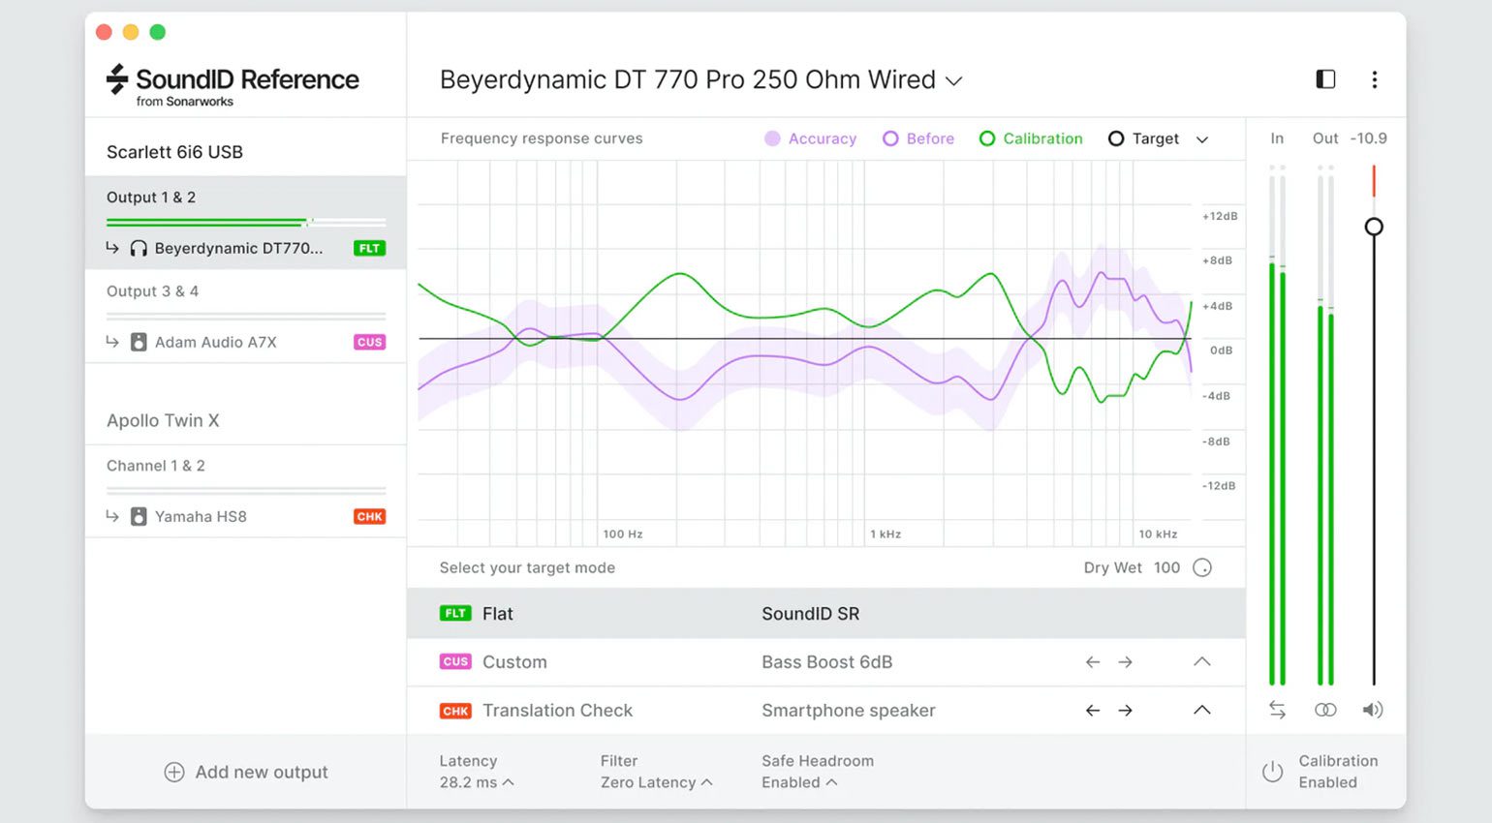Click speaker icon beside Yamaha HS8
The height and width of the screenshot is (823, 1492).
tap(139, 517)
